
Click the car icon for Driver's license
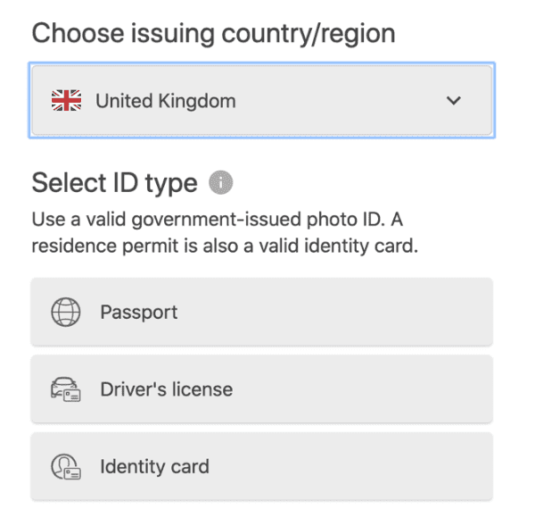pyautogui.click(x=66, y=389)
